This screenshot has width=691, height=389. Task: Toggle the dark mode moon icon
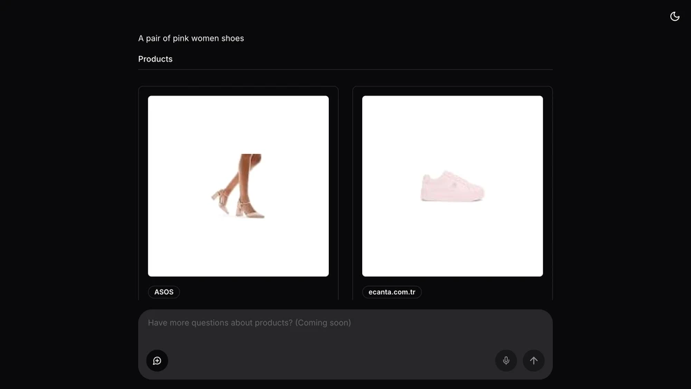click(674, 17)
